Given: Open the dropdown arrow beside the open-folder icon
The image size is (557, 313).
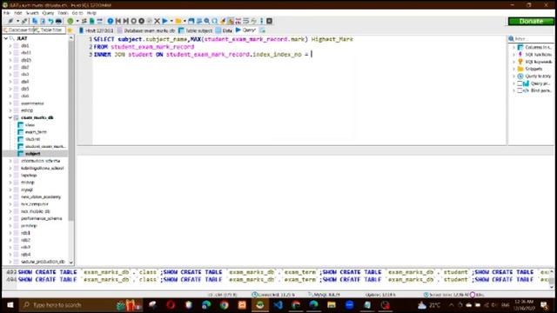Looking at the screenshot, I should pyautogui.click(x=185, y=21).
